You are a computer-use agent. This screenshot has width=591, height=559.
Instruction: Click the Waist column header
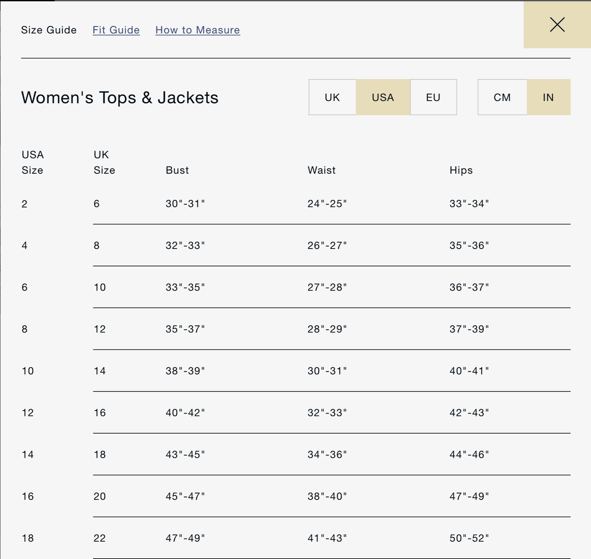[x=321, y=170]
